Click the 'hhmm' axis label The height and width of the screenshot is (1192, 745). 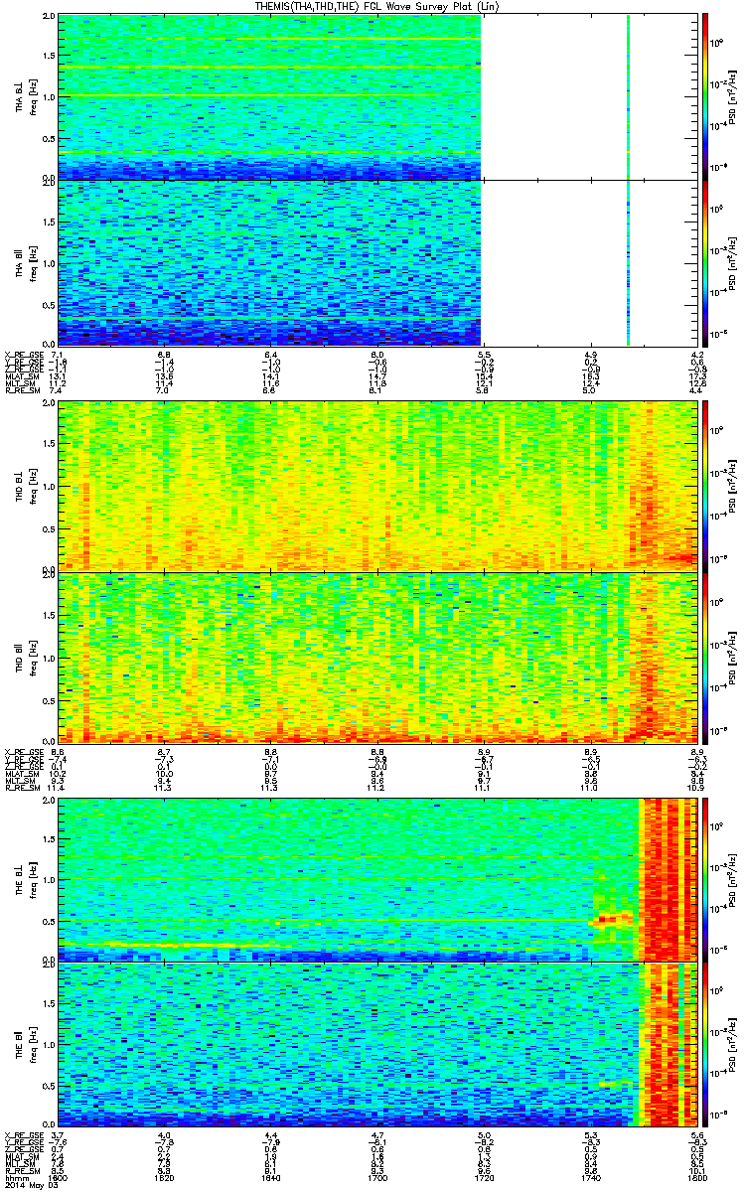[15, 1177]
